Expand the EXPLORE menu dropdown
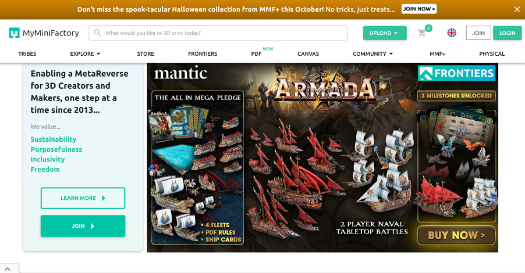The image size is (525, 273). point(85,54)
